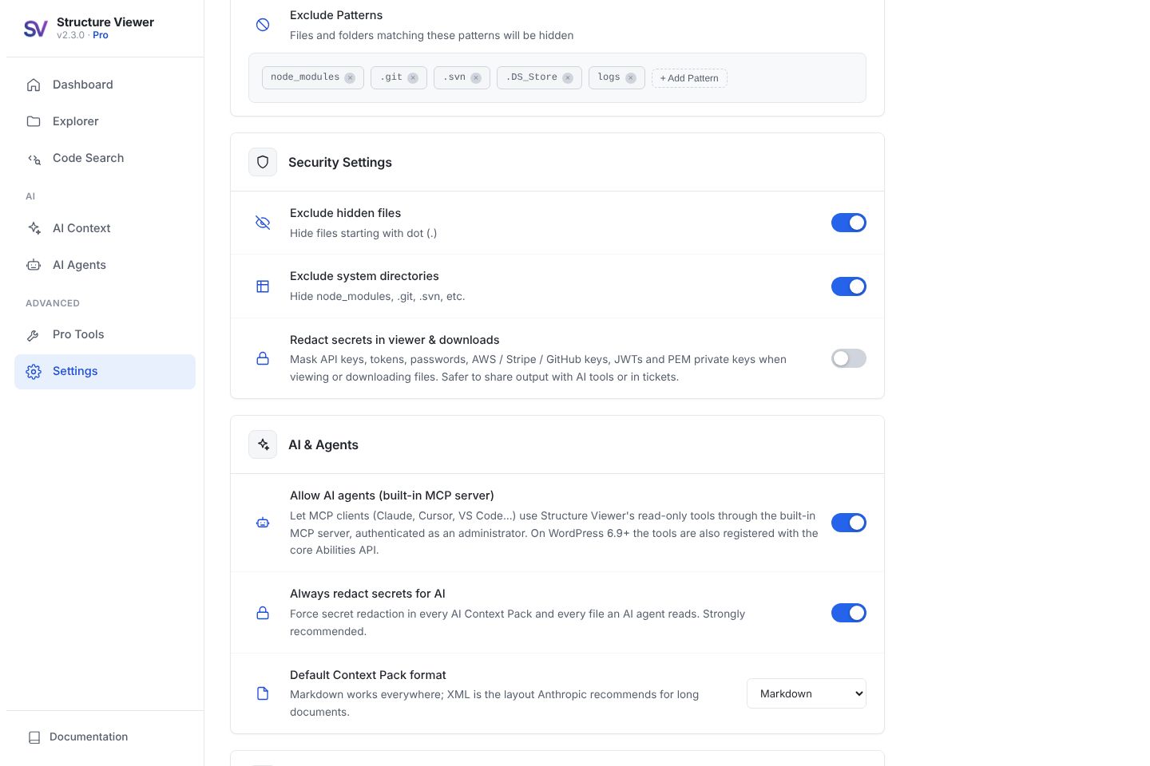Viewport: 1150px width, 766px height.
Task: Click the .DS_Store pattern tag
Action: 539,77
